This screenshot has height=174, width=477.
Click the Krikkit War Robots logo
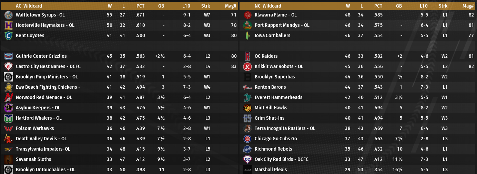tap(247, 66)
